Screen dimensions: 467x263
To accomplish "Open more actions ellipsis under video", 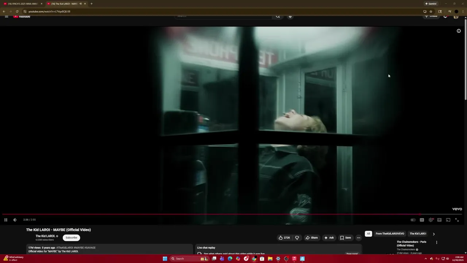I will coord(358,238).
